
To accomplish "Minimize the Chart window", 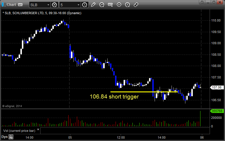I will 208,2.
